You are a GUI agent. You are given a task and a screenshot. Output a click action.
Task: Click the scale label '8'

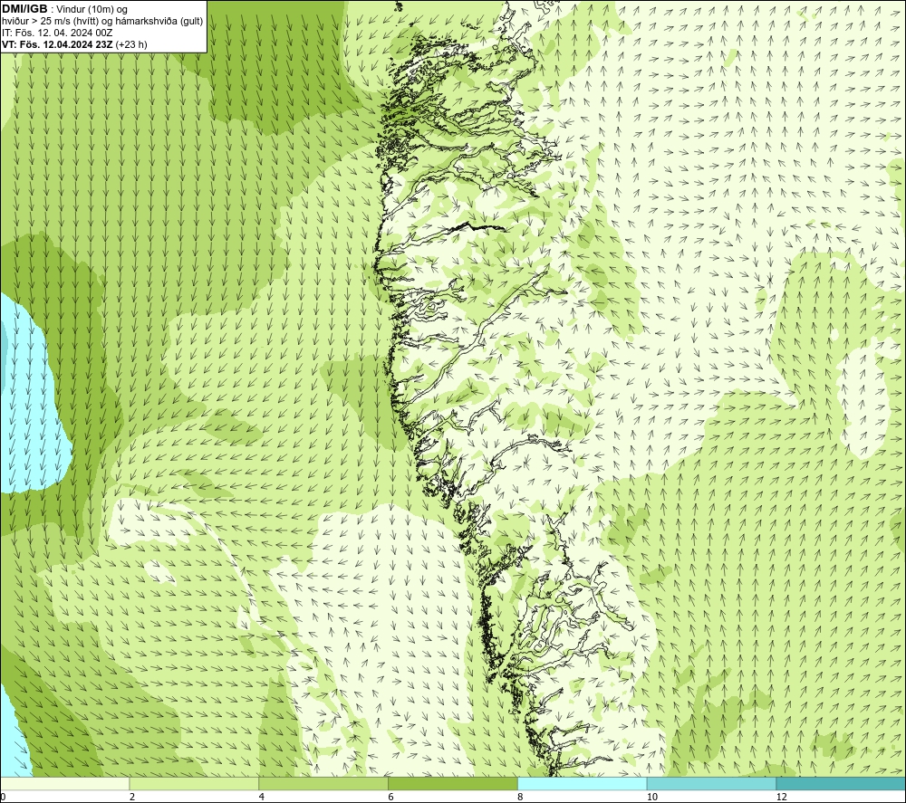click(520, 798)
